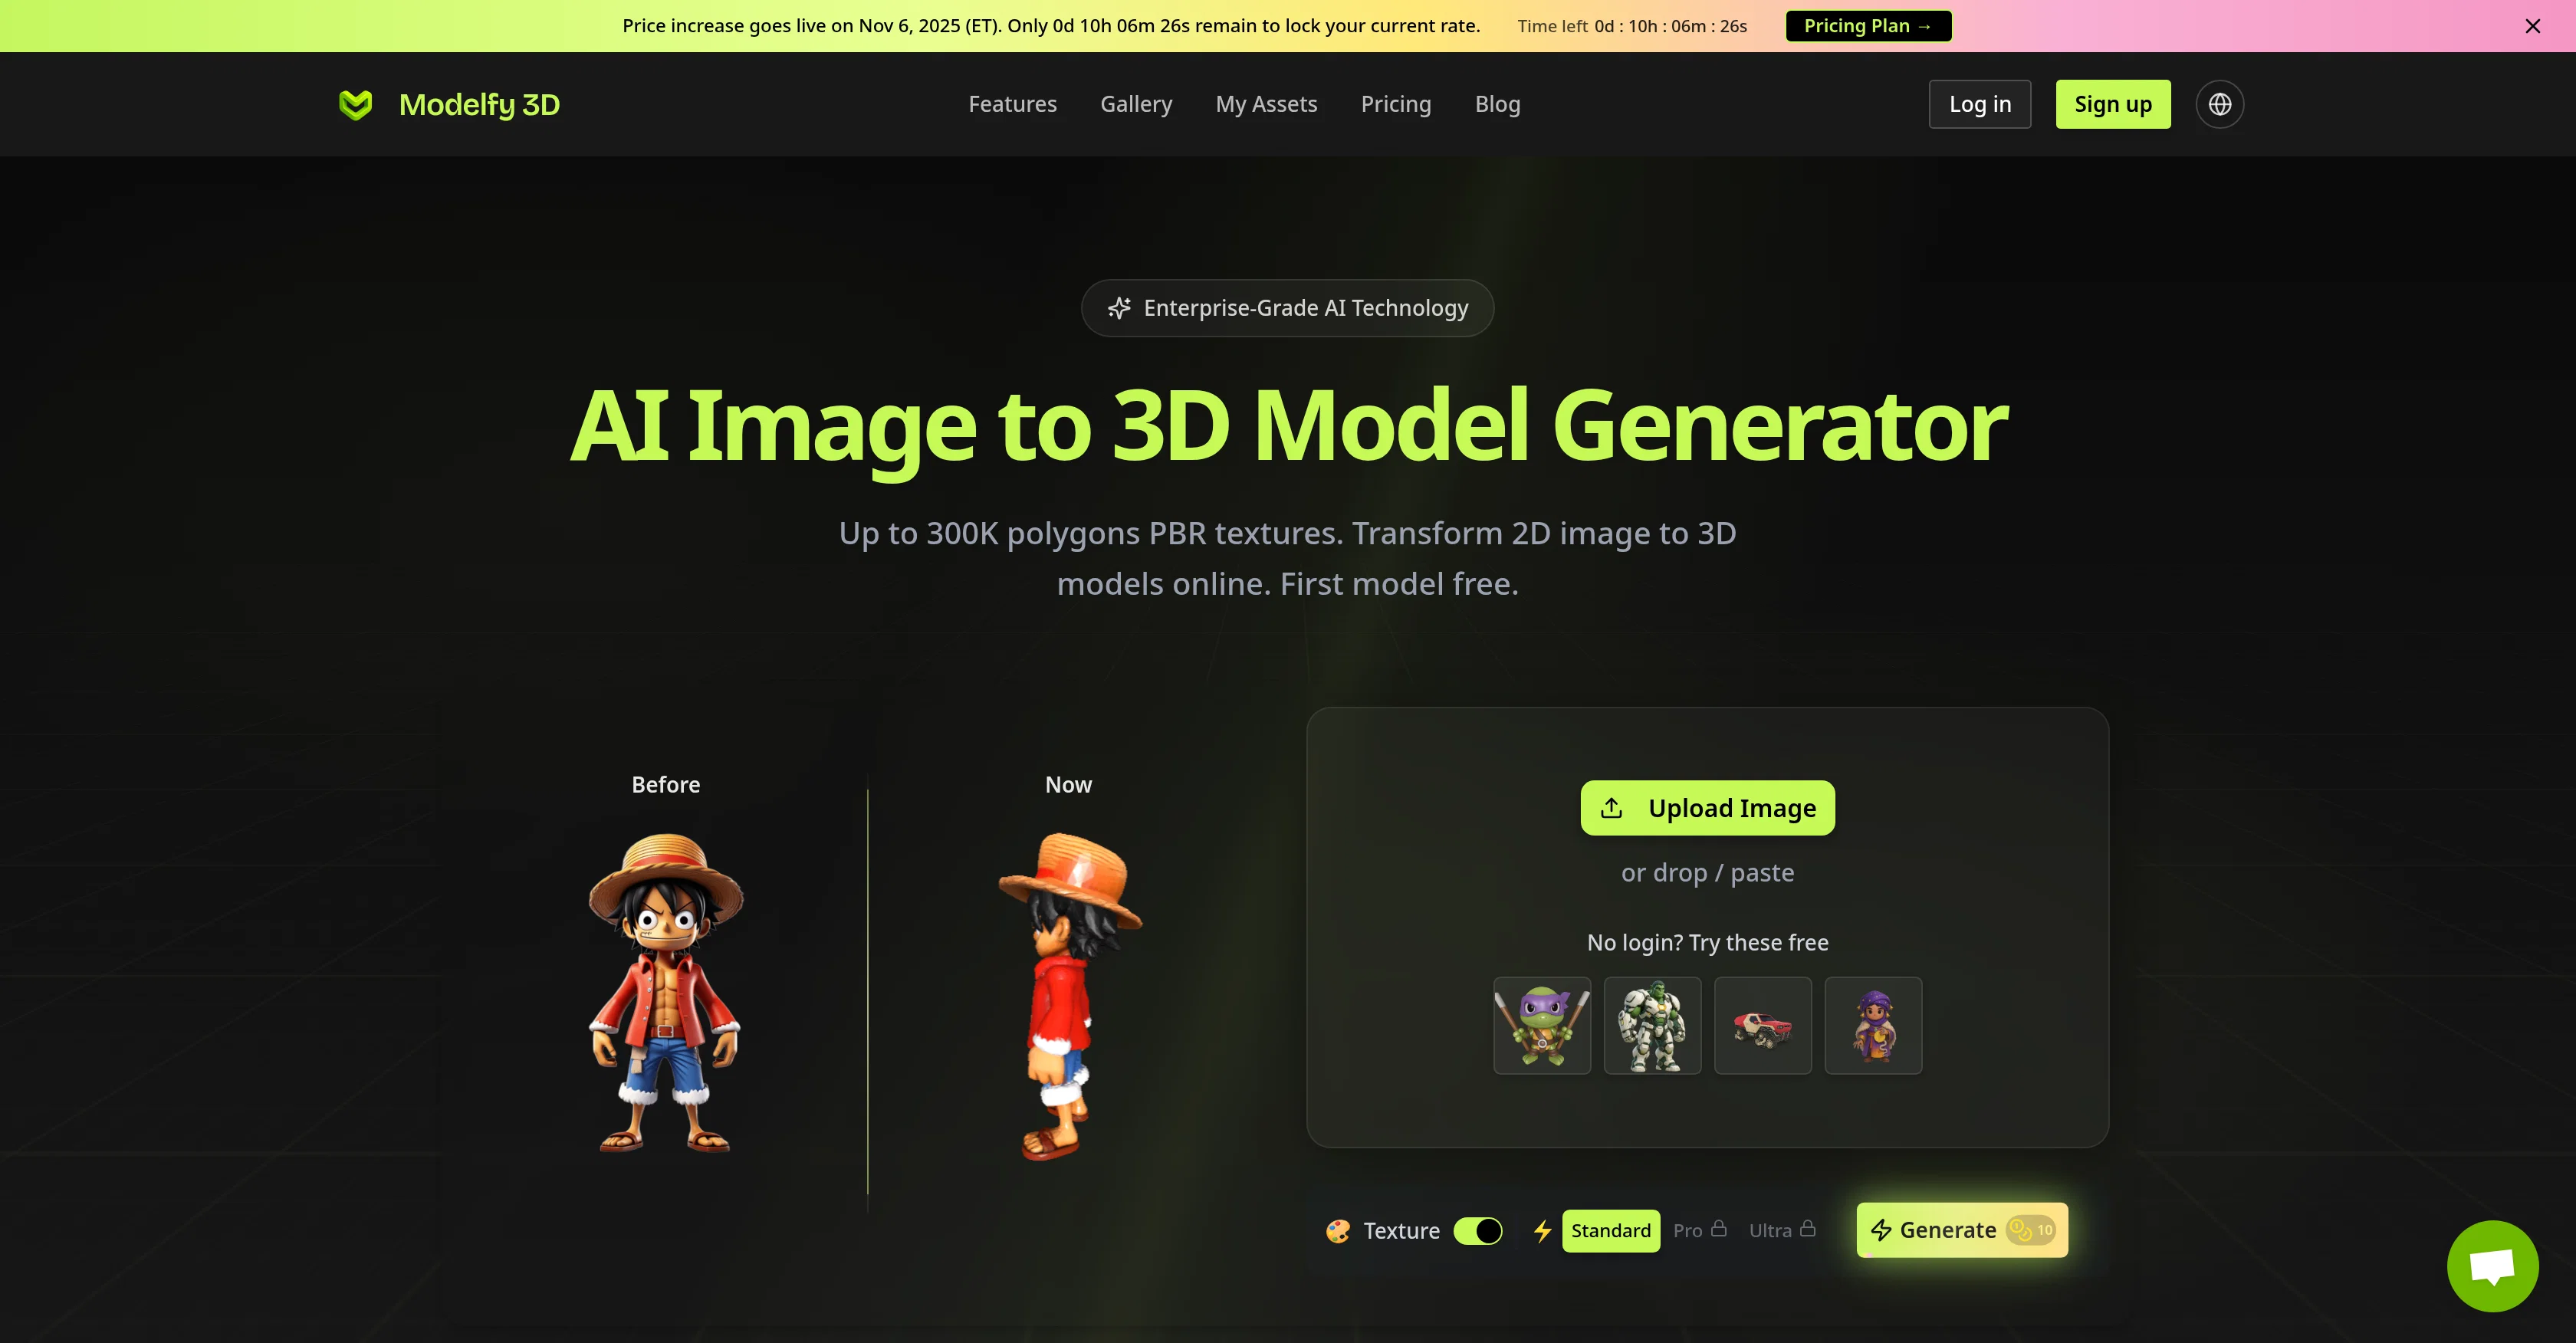The height and width of the screenshot is (1343, 2576).
Task: Select Pro quality mode
Action: tap(1699, 1231)
